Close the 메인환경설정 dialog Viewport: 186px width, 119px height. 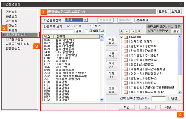(181, 4)
